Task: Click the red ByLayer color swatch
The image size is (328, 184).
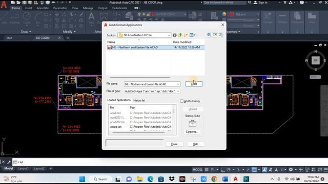Action: pyautogui.click(x=231, y=14)
